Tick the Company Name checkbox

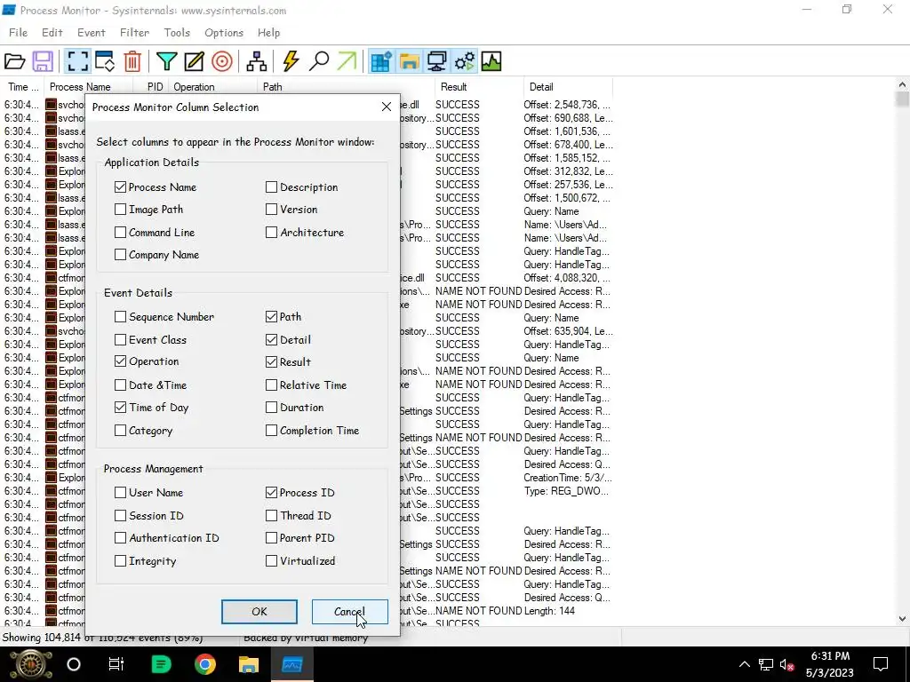tap(120, 255)
